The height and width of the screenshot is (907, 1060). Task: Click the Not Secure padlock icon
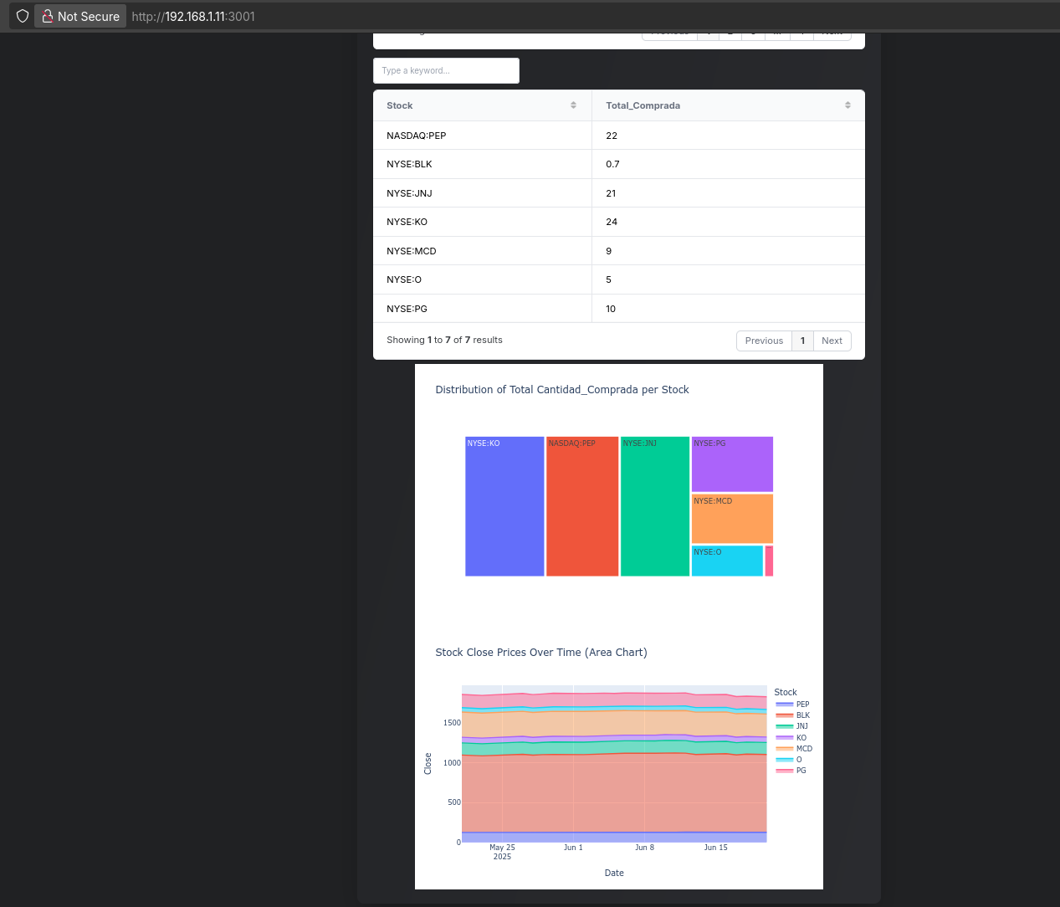pos(48,16)
